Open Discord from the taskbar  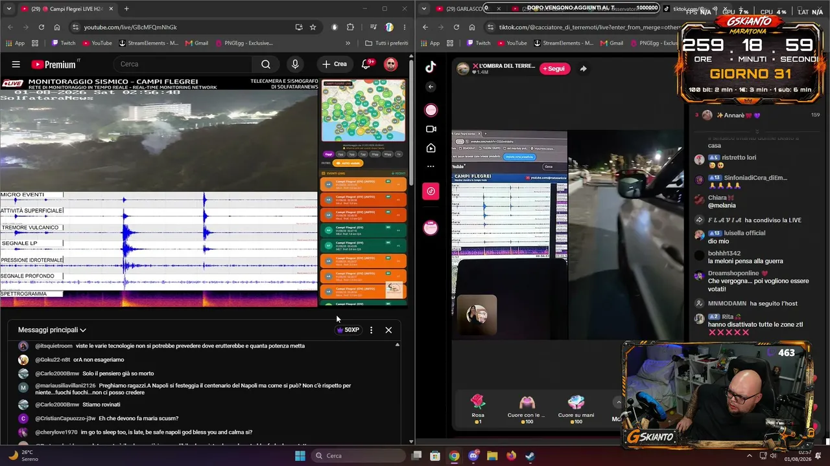[473, 456]
